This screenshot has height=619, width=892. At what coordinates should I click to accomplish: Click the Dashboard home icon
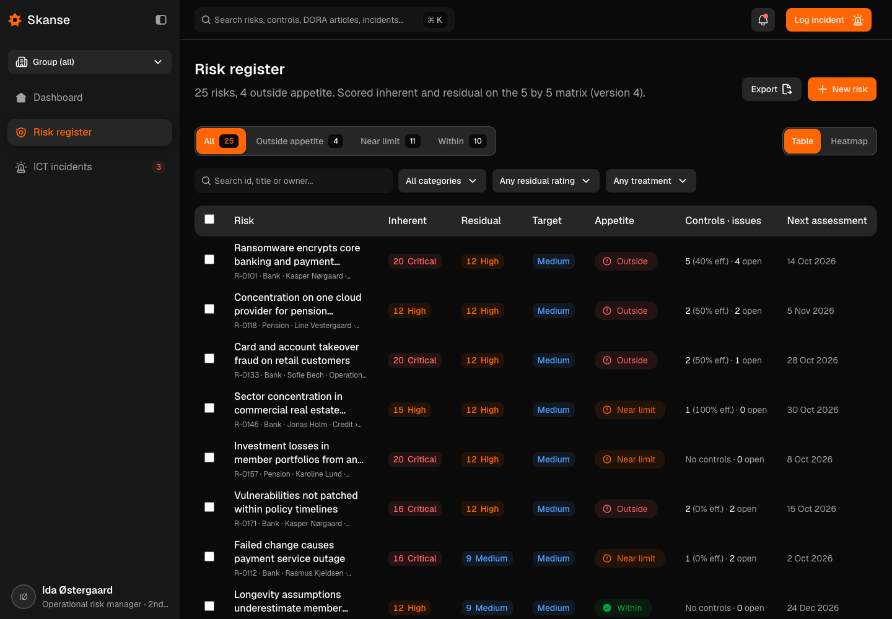(21, 98)
